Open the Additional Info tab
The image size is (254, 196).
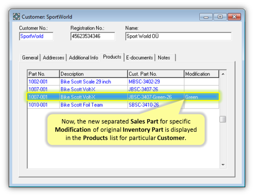(x=83, y=58)
